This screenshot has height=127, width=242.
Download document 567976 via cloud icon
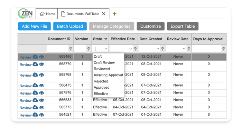(35, 92)
